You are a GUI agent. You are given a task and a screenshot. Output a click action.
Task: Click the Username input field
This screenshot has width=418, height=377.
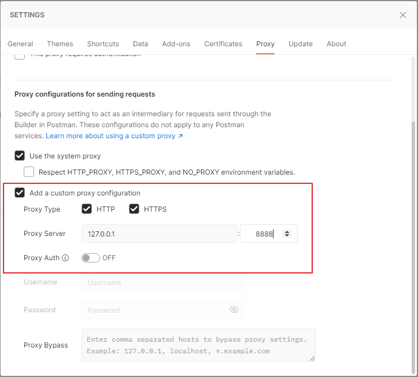pos(162,282)
